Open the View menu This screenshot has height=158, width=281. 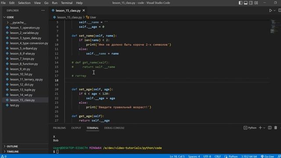click(37, 3)
